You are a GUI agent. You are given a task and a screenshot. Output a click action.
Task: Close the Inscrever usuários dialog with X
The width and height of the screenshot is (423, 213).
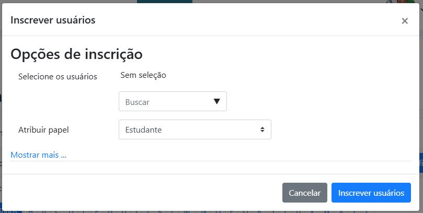(x=404, y=21)
